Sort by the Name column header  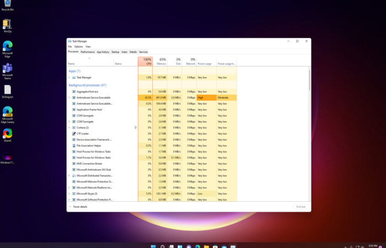(x=90, y=62)
